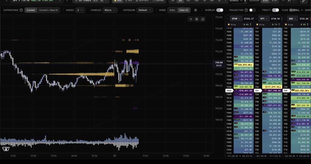Switch to the Derived tab
The width and height of the screenshot is (311, 164).
pyautogui.click(x=158, y=1)
